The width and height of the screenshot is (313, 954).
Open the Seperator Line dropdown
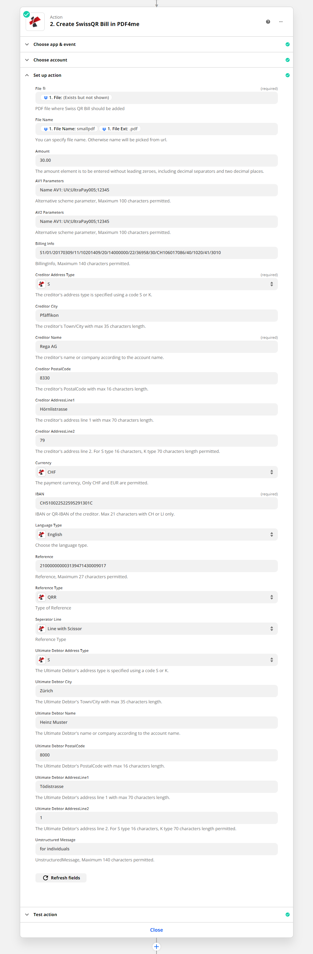click(x=156, y=628)
